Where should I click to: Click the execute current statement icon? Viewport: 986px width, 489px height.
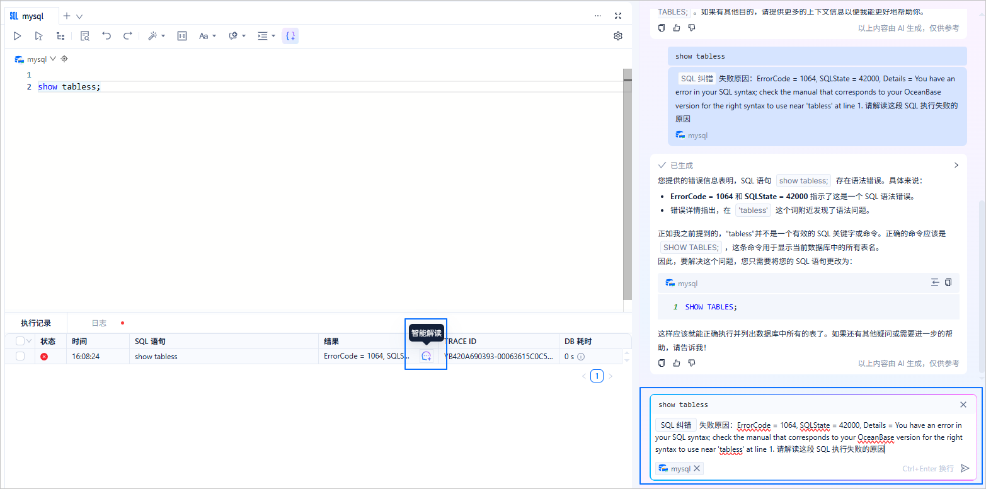click(x=39, y=36)
